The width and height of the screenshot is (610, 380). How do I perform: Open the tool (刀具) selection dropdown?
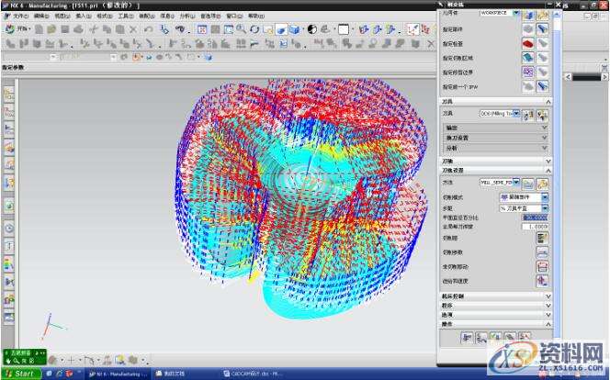tap(516, 114)
